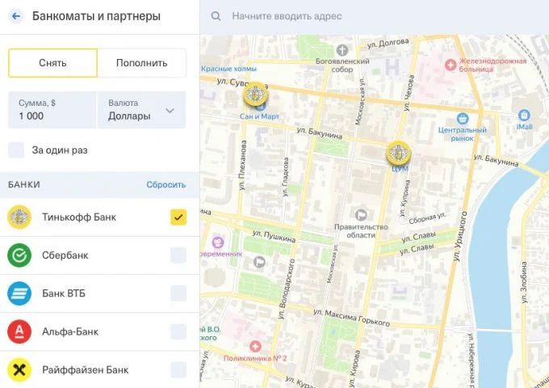
Task: Open Tinkoff ATM marker near Сан и Март
Action: point(256,94)
